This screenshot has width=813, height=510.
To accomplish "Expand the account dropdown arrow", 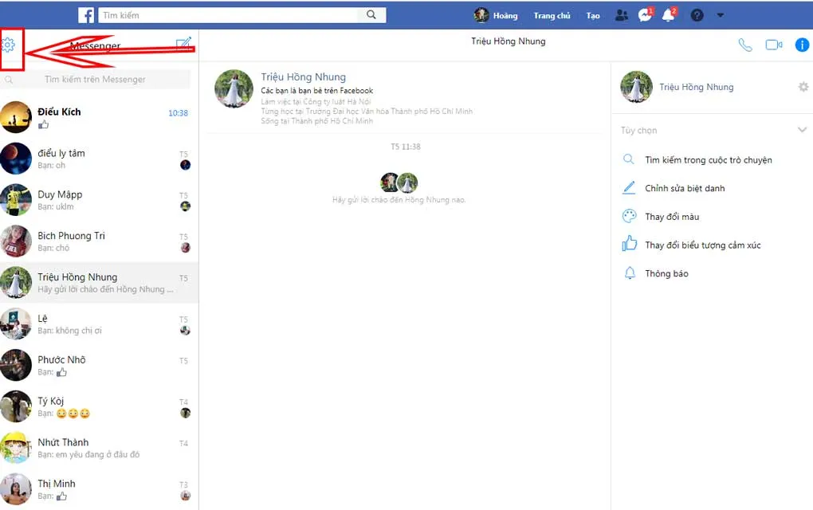I will pos(720,15).
